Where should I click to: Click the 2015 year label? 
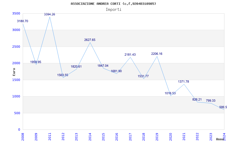pos(103,137)
